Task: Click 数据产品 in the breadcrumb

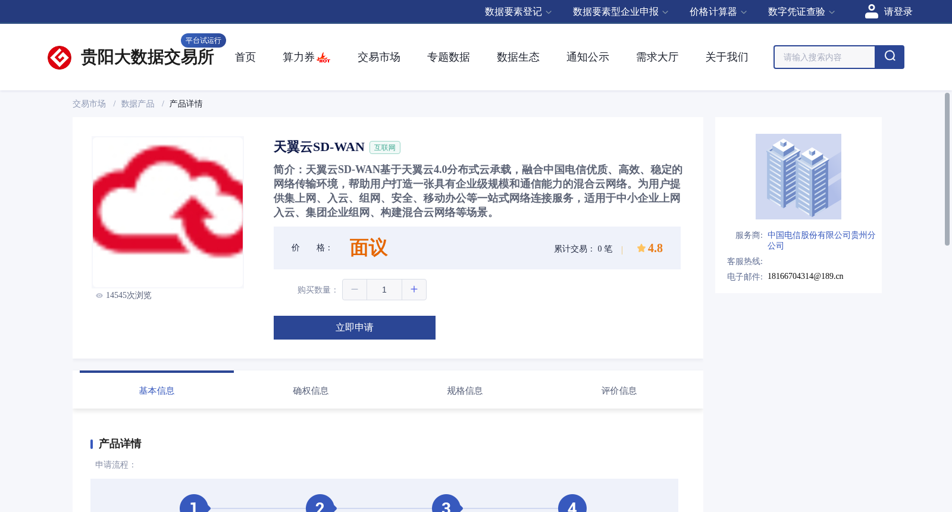Action: pyautogui.click(x=138, y=104)
